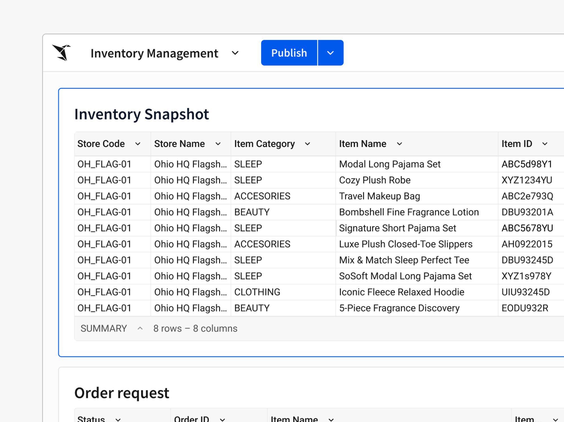The width and height of the screenshot is (564, 422).
Task: Select the Iconic Fleece Relaxed Hoodie cell
Action: (x=417, y=292)
